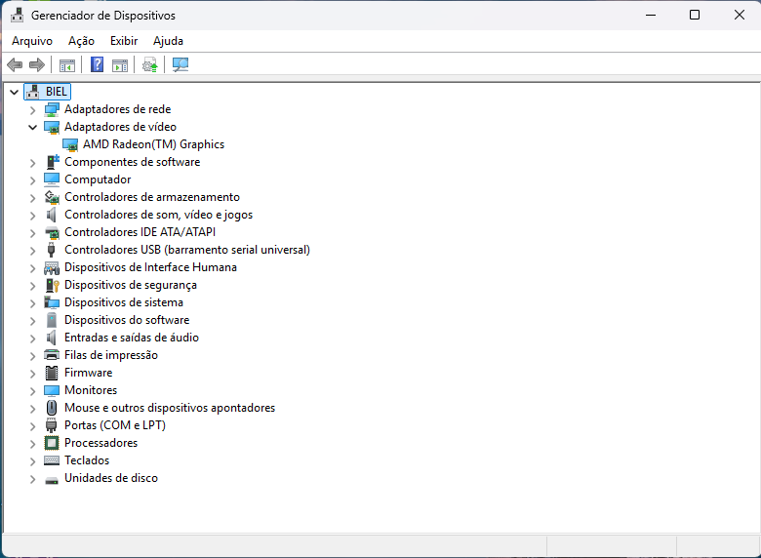Click the Controladores IDE ATA/ATAPI icon
This screenshot has height=558, width=761.
tap(52, 232)
